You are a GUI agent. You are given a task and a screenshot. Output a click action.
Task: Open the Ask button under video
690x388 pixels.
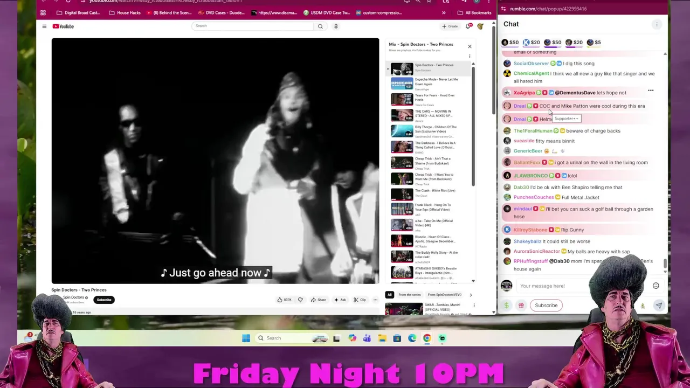pyautogui.click(x=340, y=300)
